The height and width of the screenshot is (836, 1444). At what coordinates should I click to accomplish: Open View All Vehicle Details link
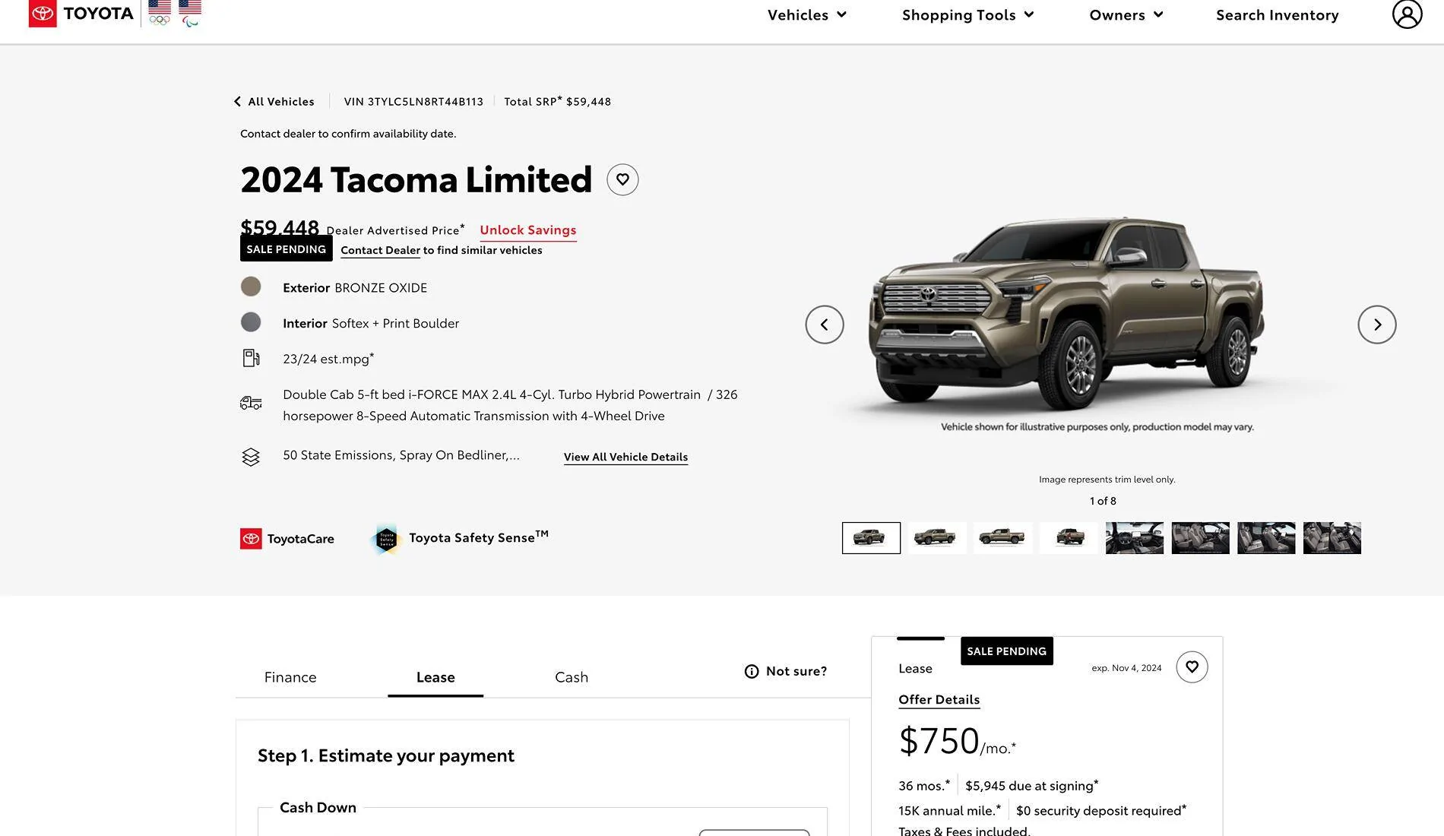coord(625,457)
